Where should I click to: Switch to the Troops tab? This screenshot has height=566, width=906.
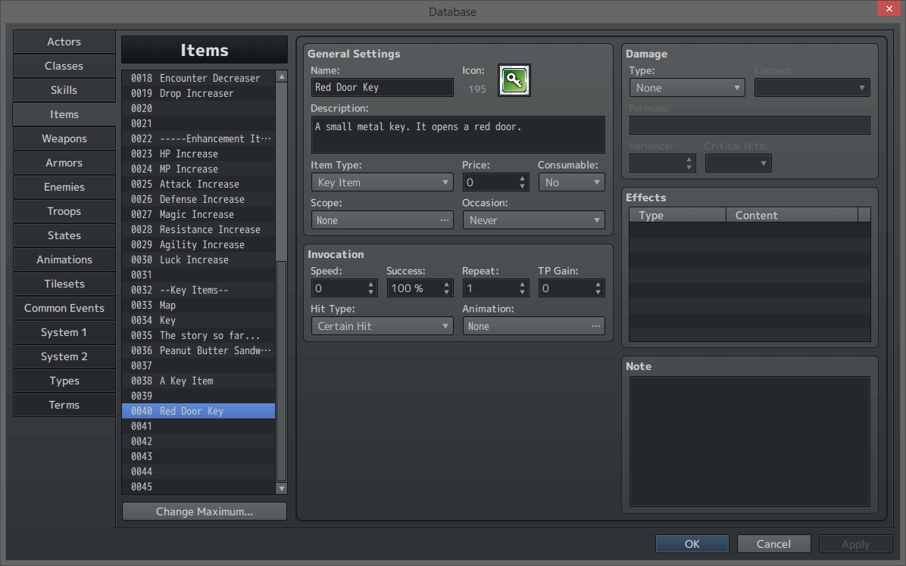tap(64, 211)
